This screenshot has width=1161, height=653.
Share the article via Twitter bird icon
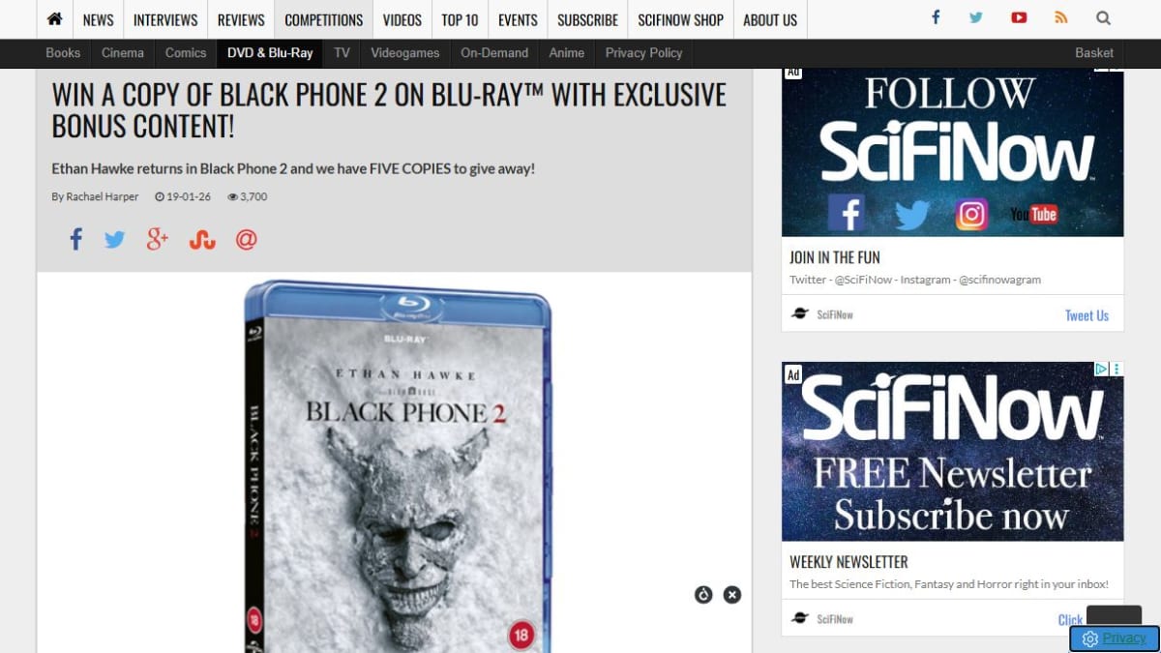[115, 240]
